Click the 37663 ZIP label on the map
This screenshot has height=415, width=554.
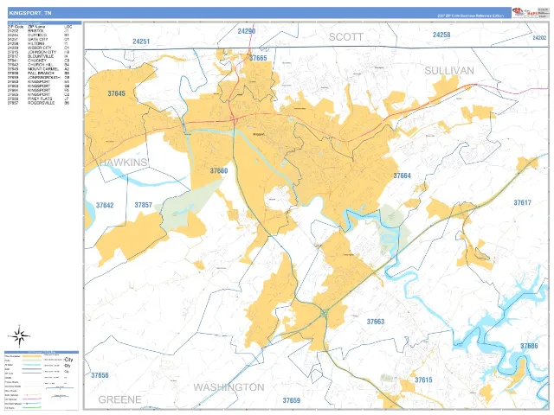click(376, 322)
